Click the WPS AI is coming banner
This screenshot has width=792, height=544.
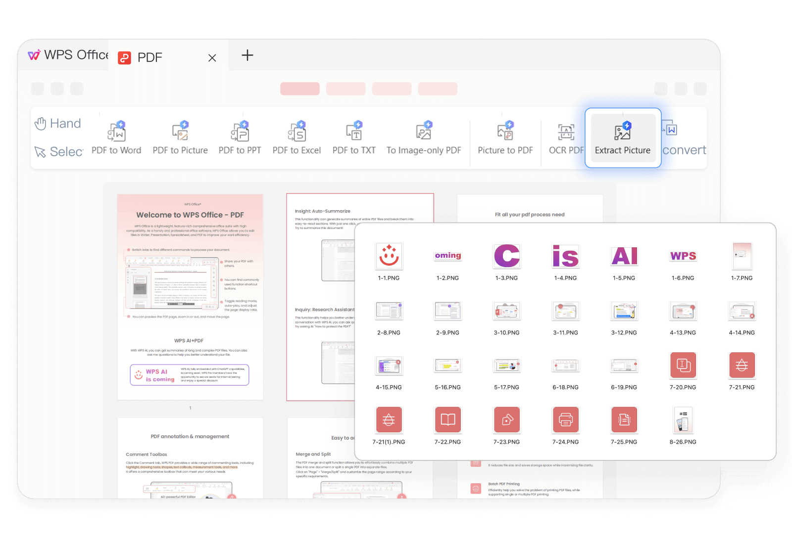(190, 375)
